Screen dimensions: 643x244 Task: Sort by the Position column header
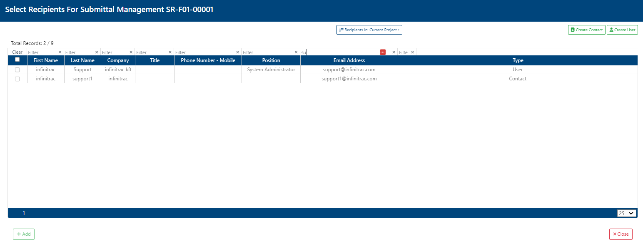(x=271, y=60)
